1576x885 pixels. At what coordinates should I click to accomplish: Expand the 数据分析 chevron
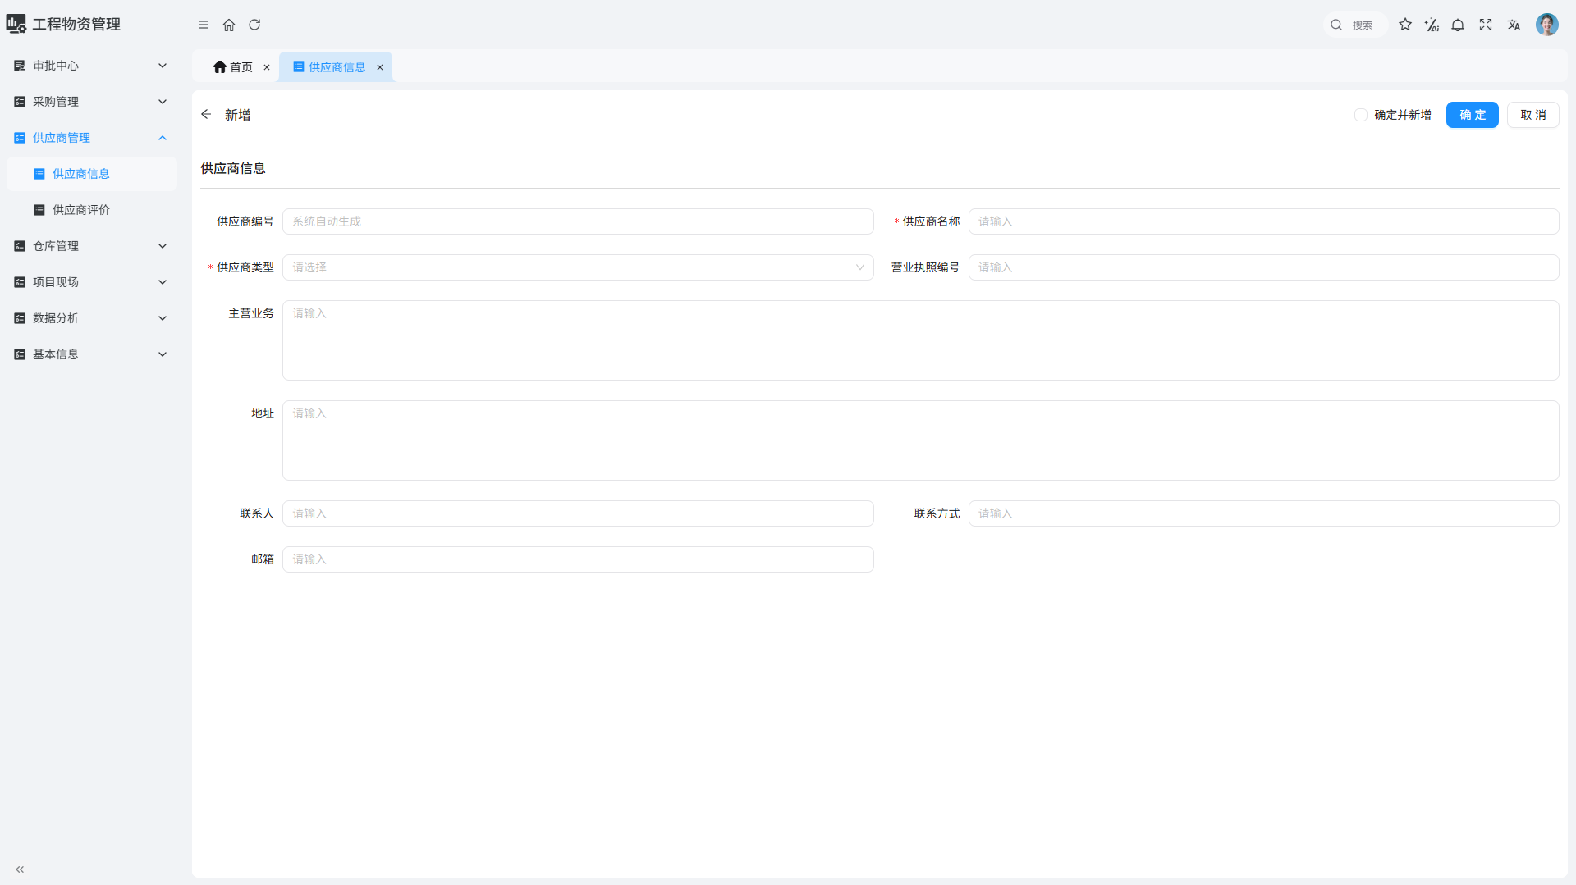[x=163, y=318]
